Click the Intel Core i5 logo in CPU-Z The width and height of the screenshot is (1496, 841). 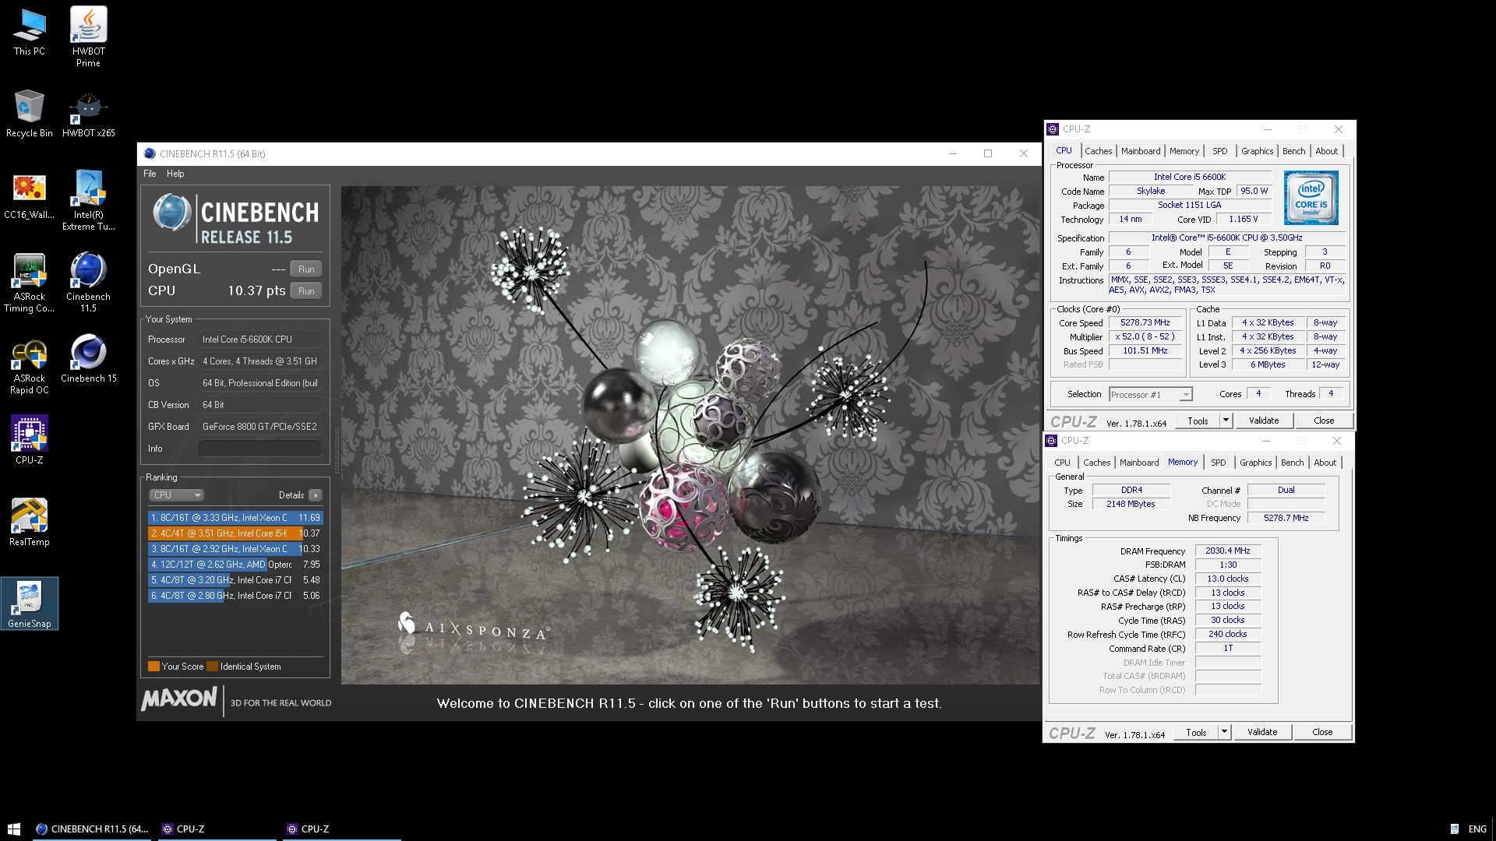pos(1311,198)
